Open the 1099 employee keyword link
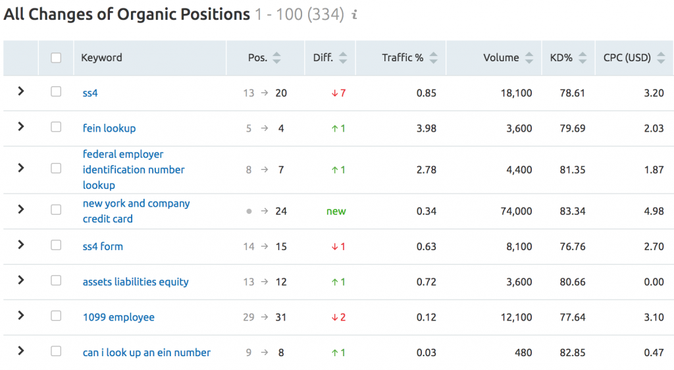674x370 pixels. (x=118, y=317)
